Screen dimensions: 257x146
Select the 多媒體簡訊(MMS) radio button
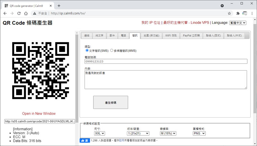(111, 50)
